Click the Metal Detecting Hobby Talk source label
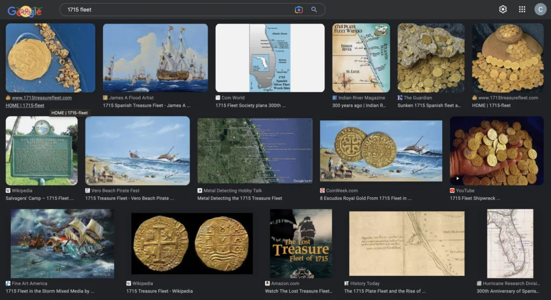 (x=232, y=190)
